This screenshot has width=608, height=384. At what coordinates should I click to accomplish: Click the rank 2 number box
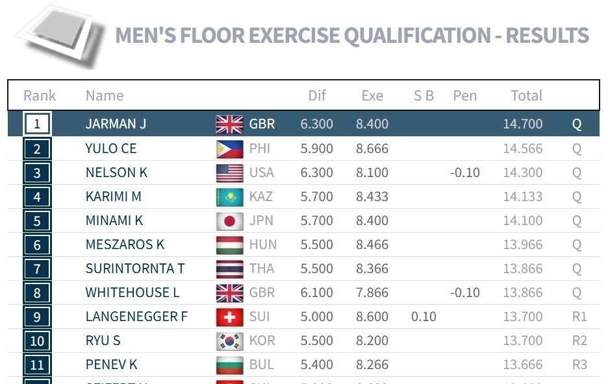point(37,149)
